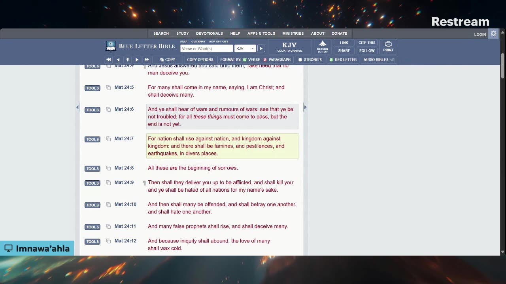Click Mat 24:10 verse reference
The height and width of the screenshot is (284, 506).
pos(125,204)
